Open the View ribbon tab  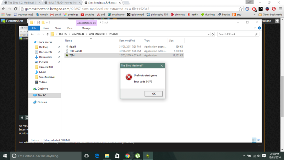pos(70,28)
